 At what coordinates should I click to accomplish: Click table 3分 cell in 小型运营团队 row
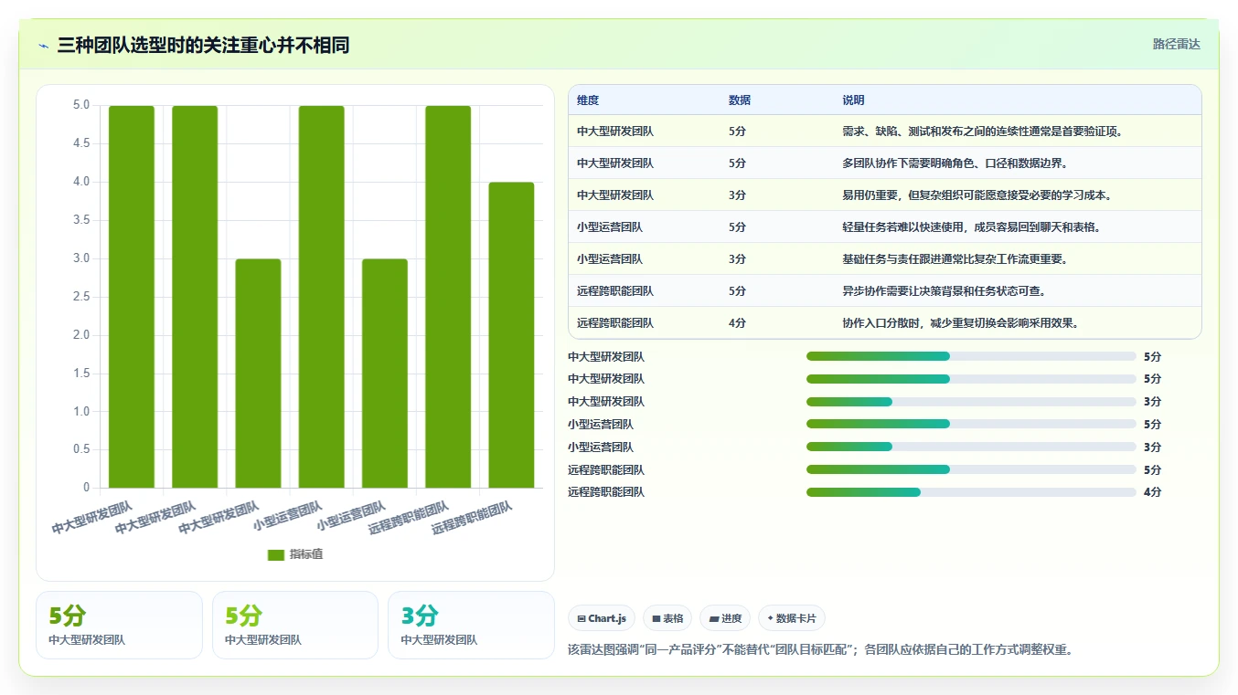(737, 259)
